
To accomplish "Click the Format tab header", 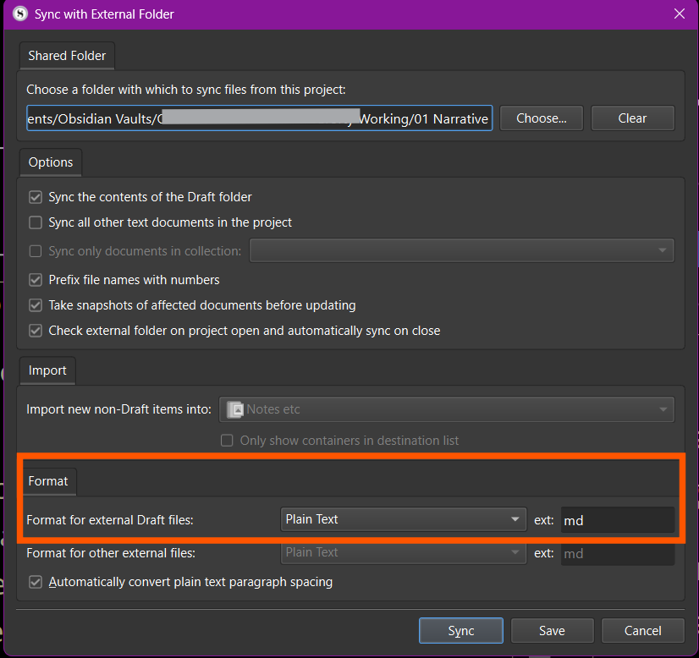I will (x=48, y=481).
